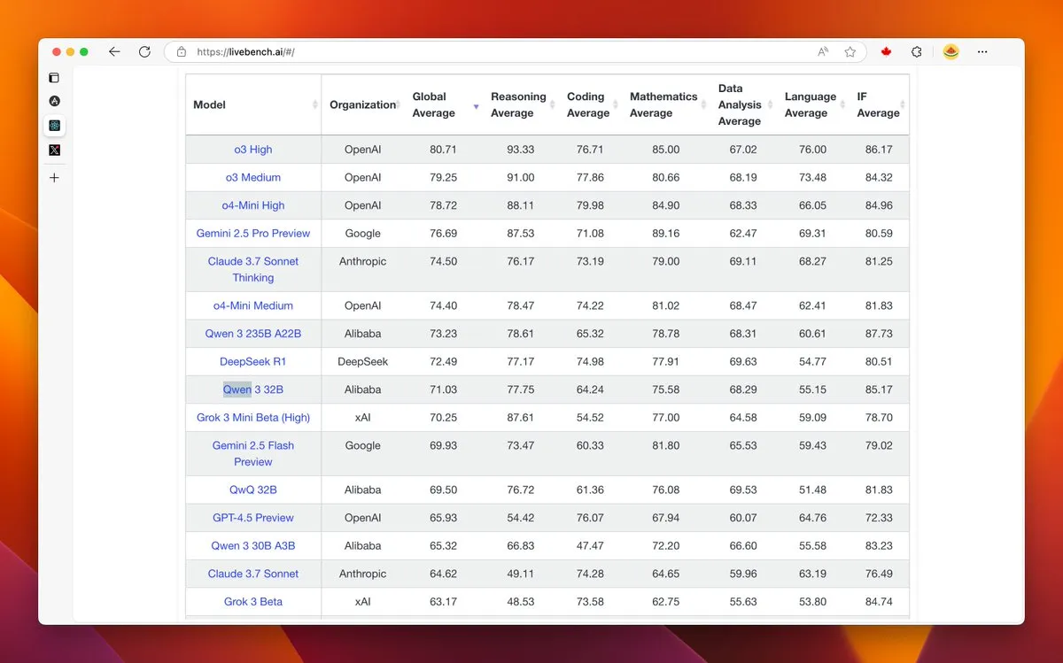Open the Gemini 2.5 Pro Preview link
The width and height of the screenshot is (1063, 663).
tap(253, 234)
